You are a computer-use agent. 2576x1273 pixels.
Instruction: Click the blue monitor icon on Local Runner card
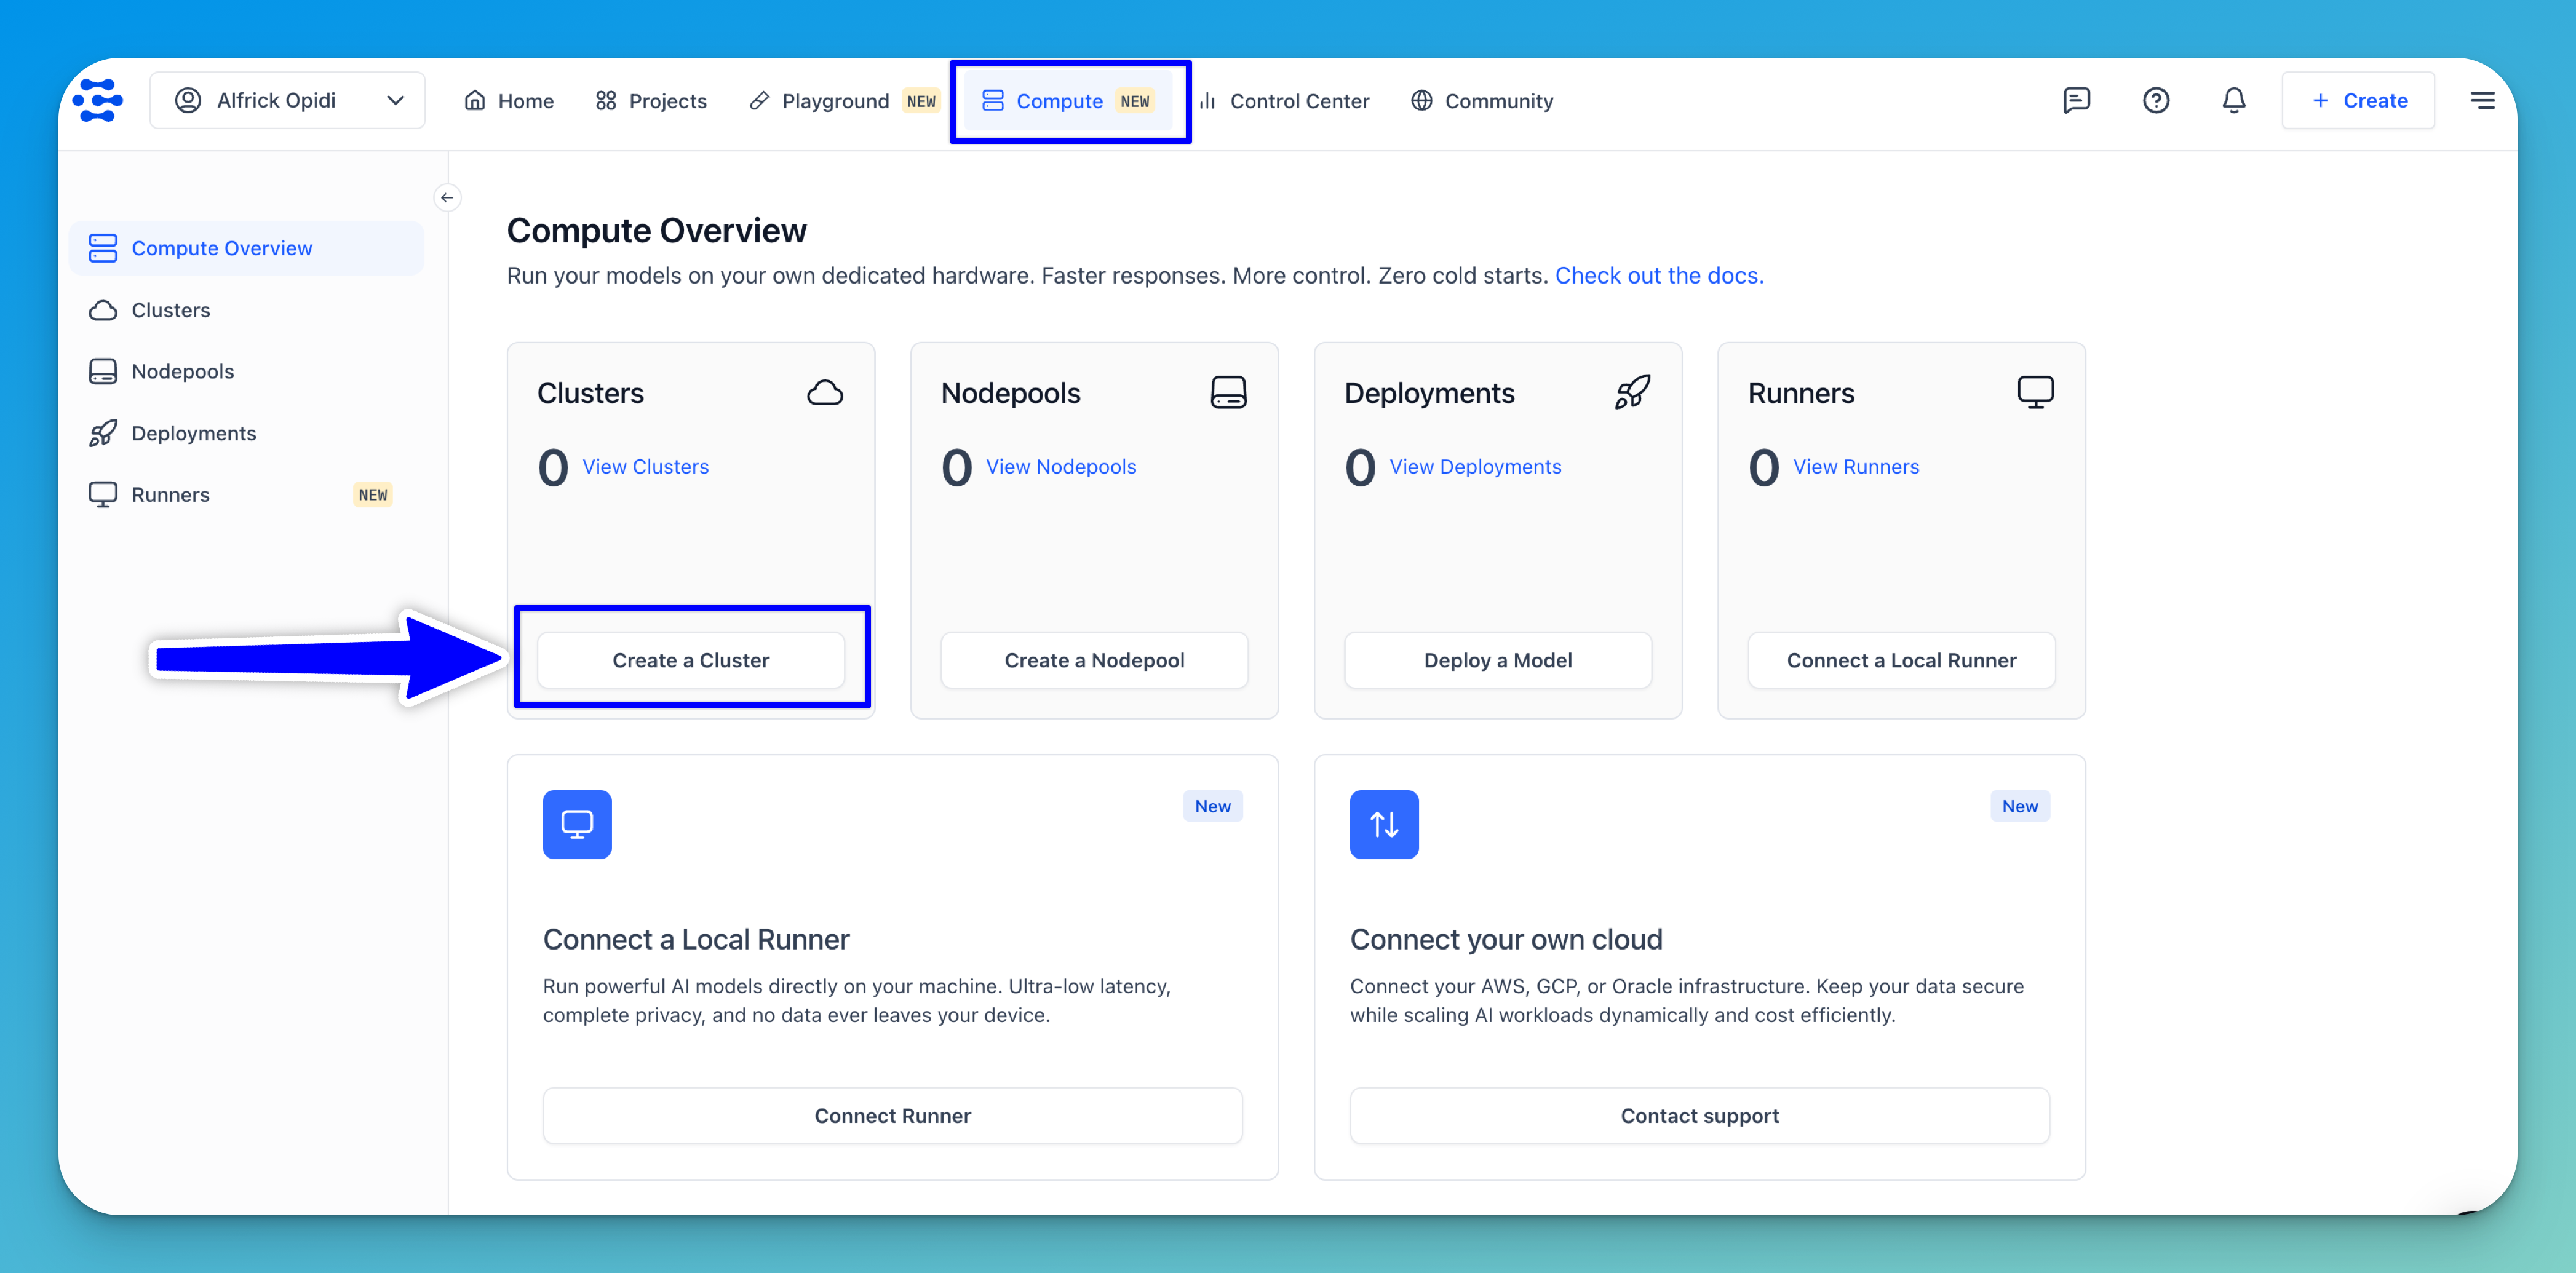[577, 825]
